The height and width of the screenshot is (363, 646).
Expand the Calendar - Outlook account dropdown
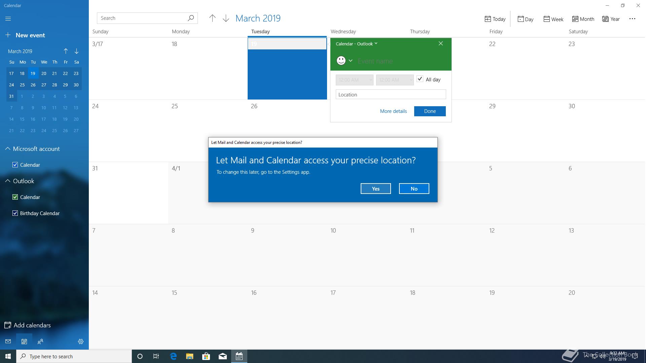pos(357,44)
